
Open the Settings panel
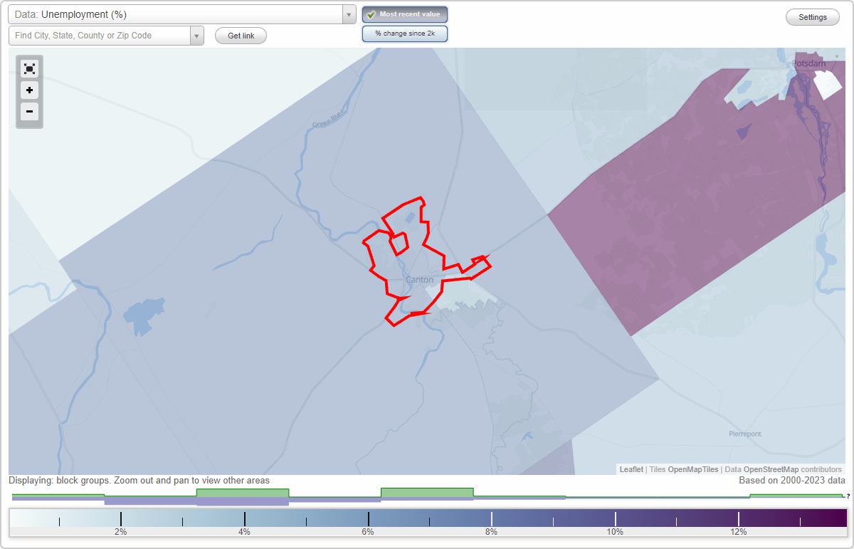812,16
